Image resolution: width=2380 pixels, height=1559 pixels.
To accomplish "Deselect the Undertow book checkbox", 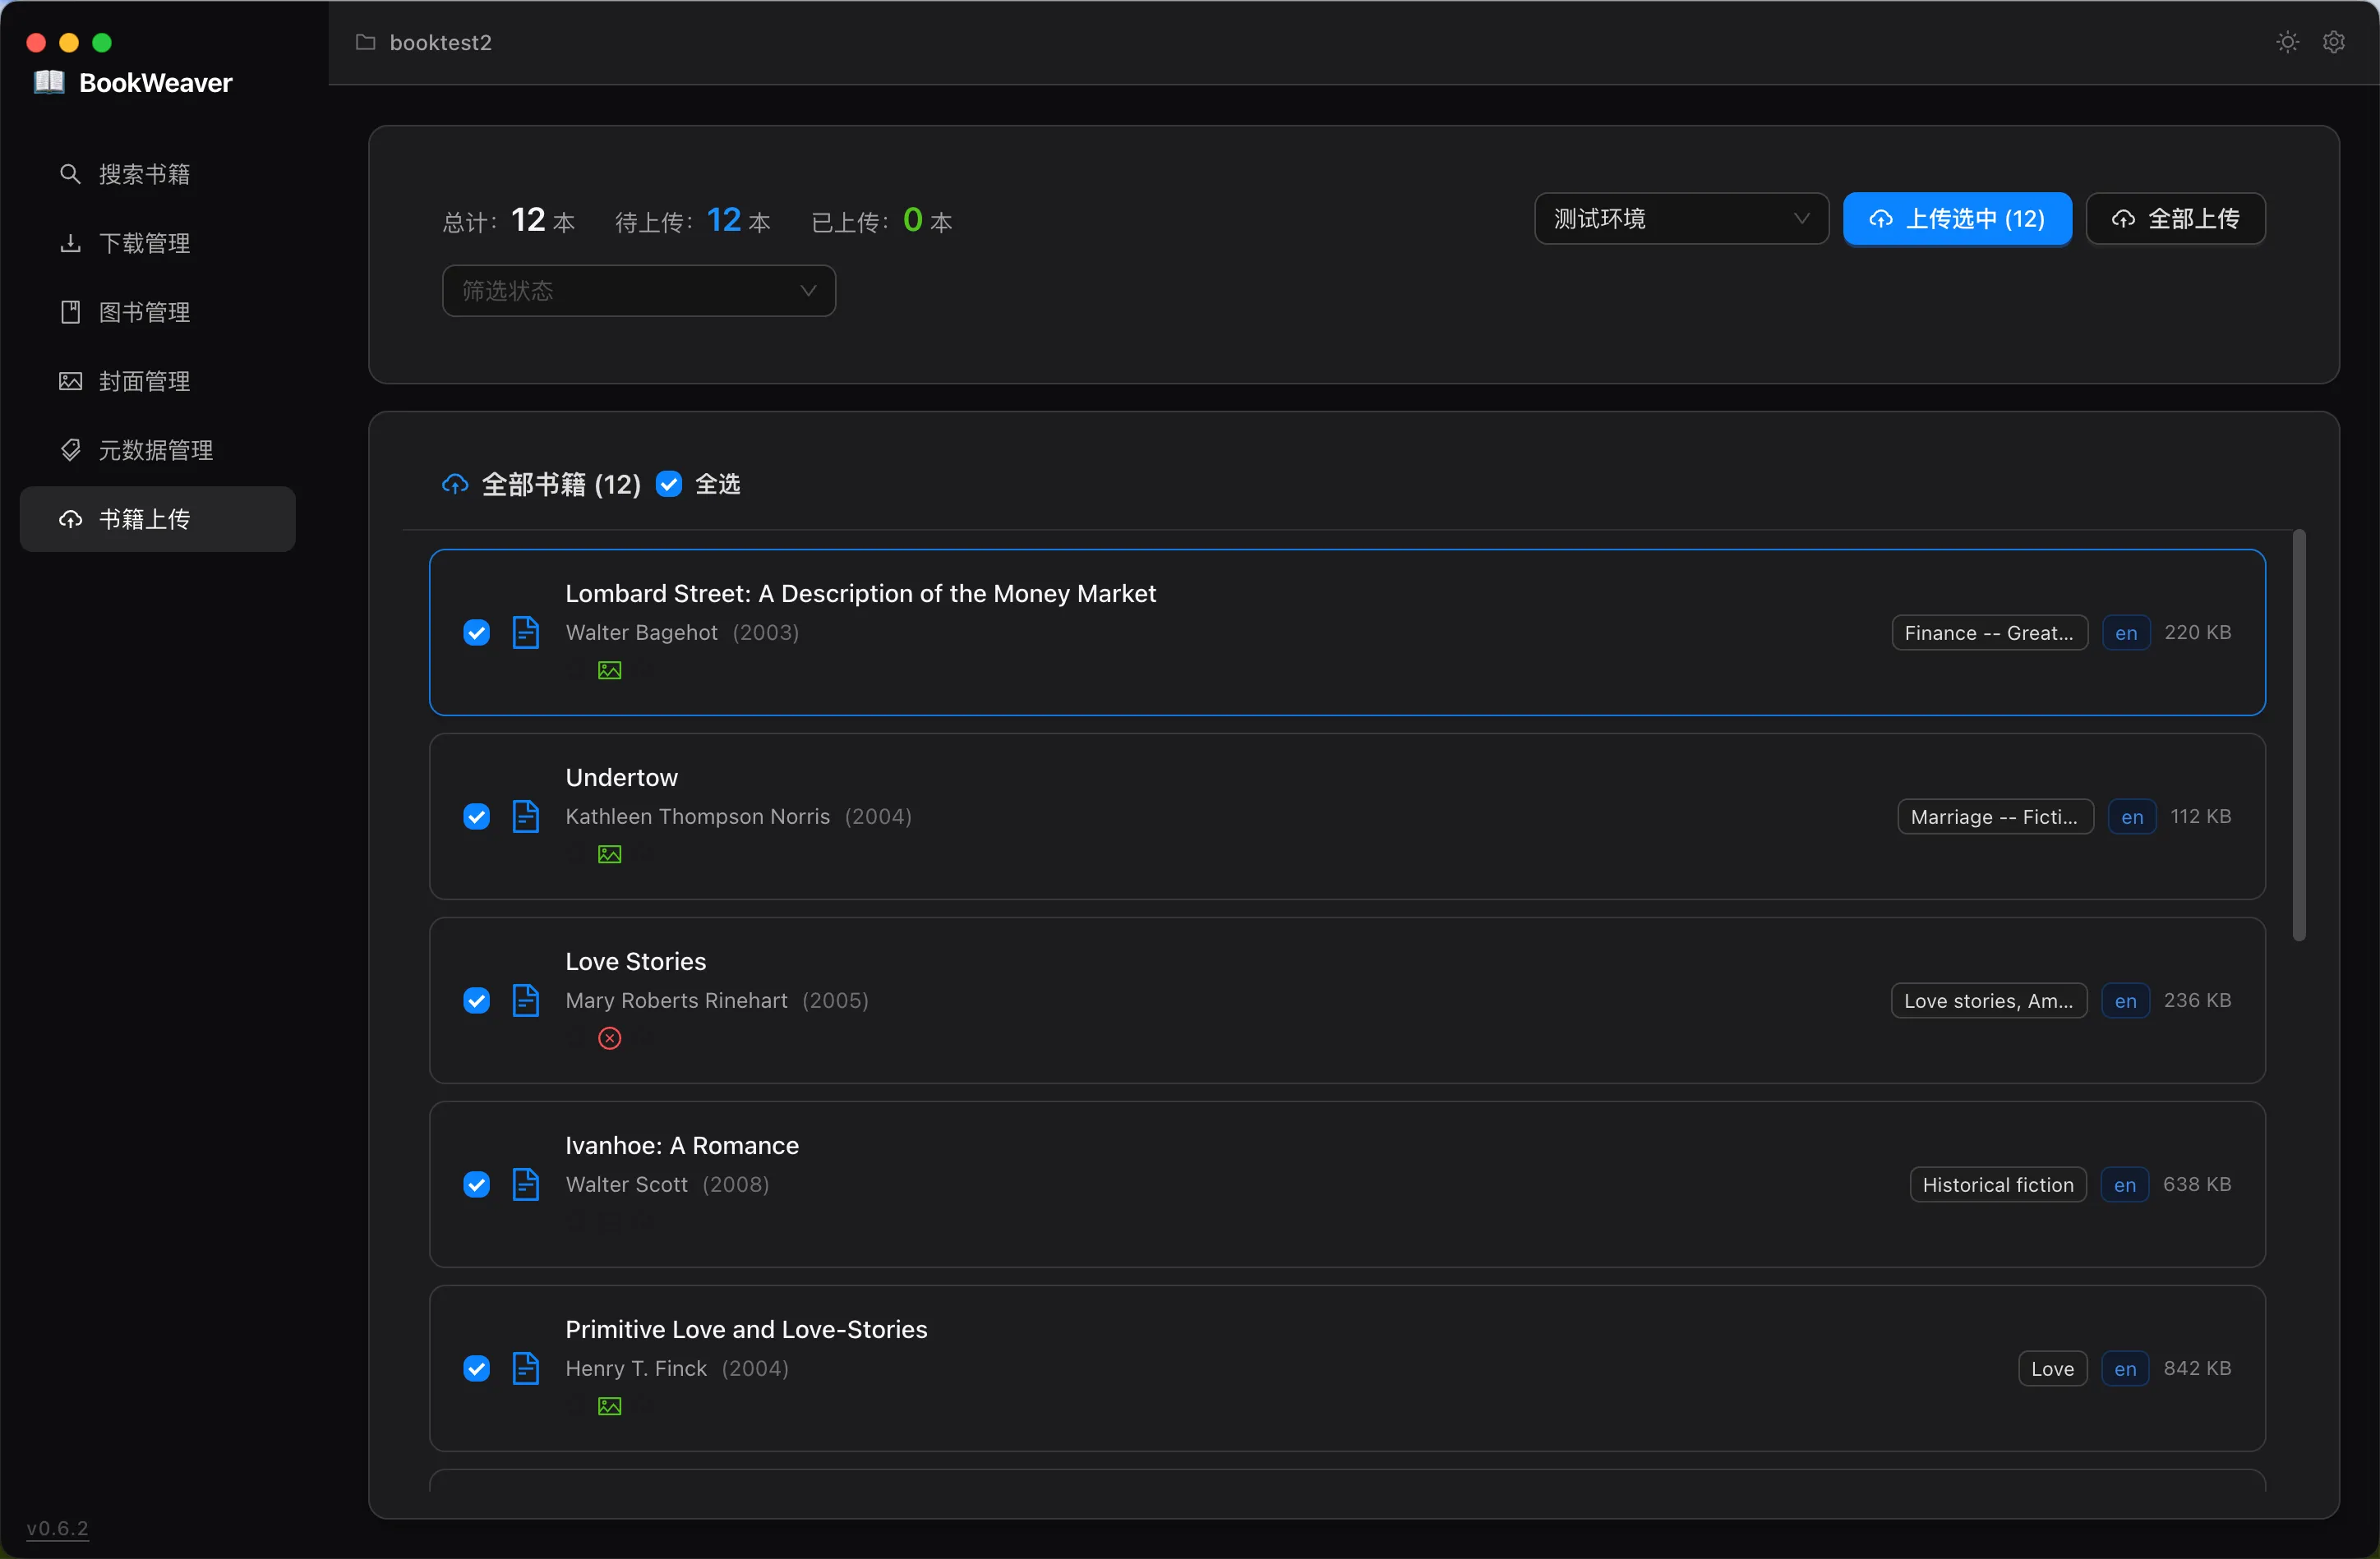I will (477, 816).
